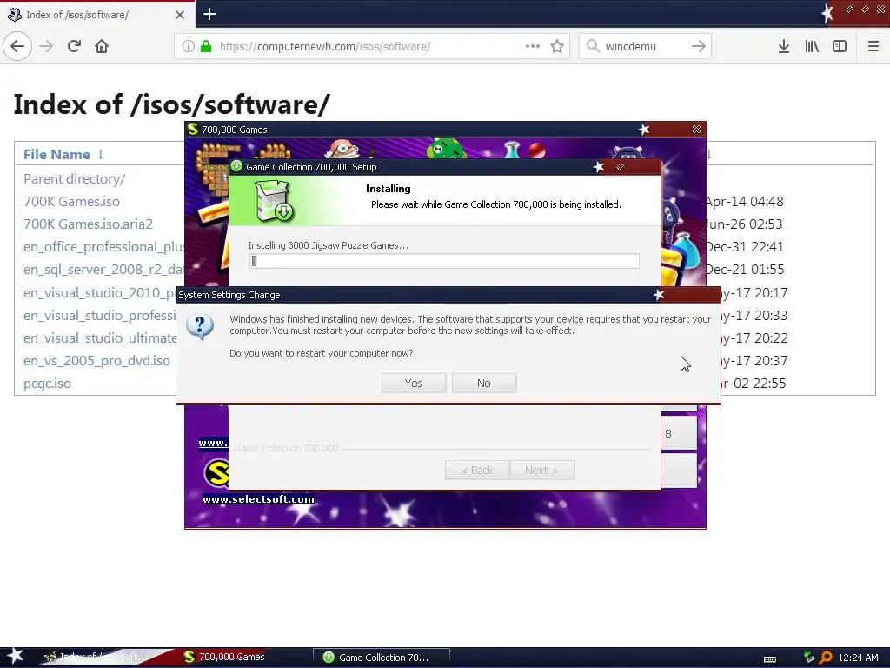Open the en_visual_studio_professional link
The width and height of the screenshot is (890, 668).
(x=100, y=315)
